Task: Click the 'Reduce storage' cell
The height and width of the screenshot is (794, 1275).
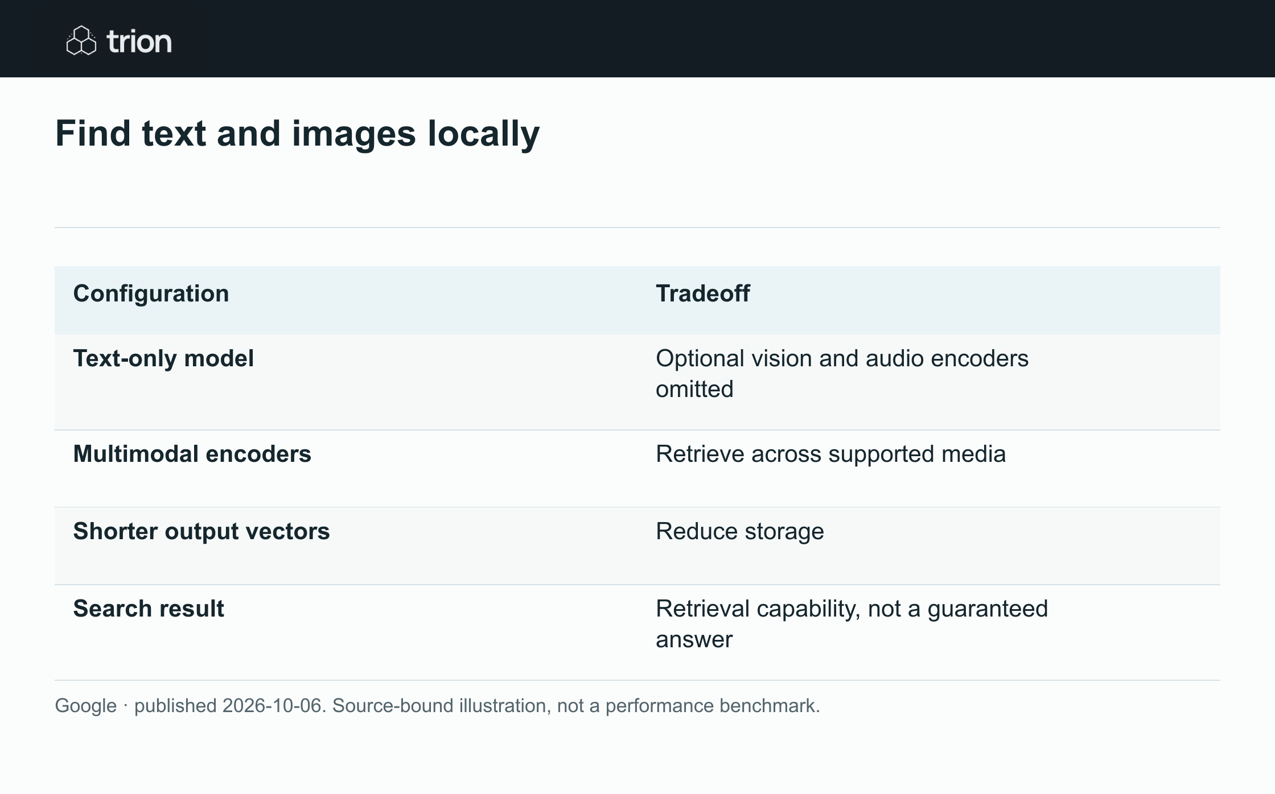Action: coord(739,531)
